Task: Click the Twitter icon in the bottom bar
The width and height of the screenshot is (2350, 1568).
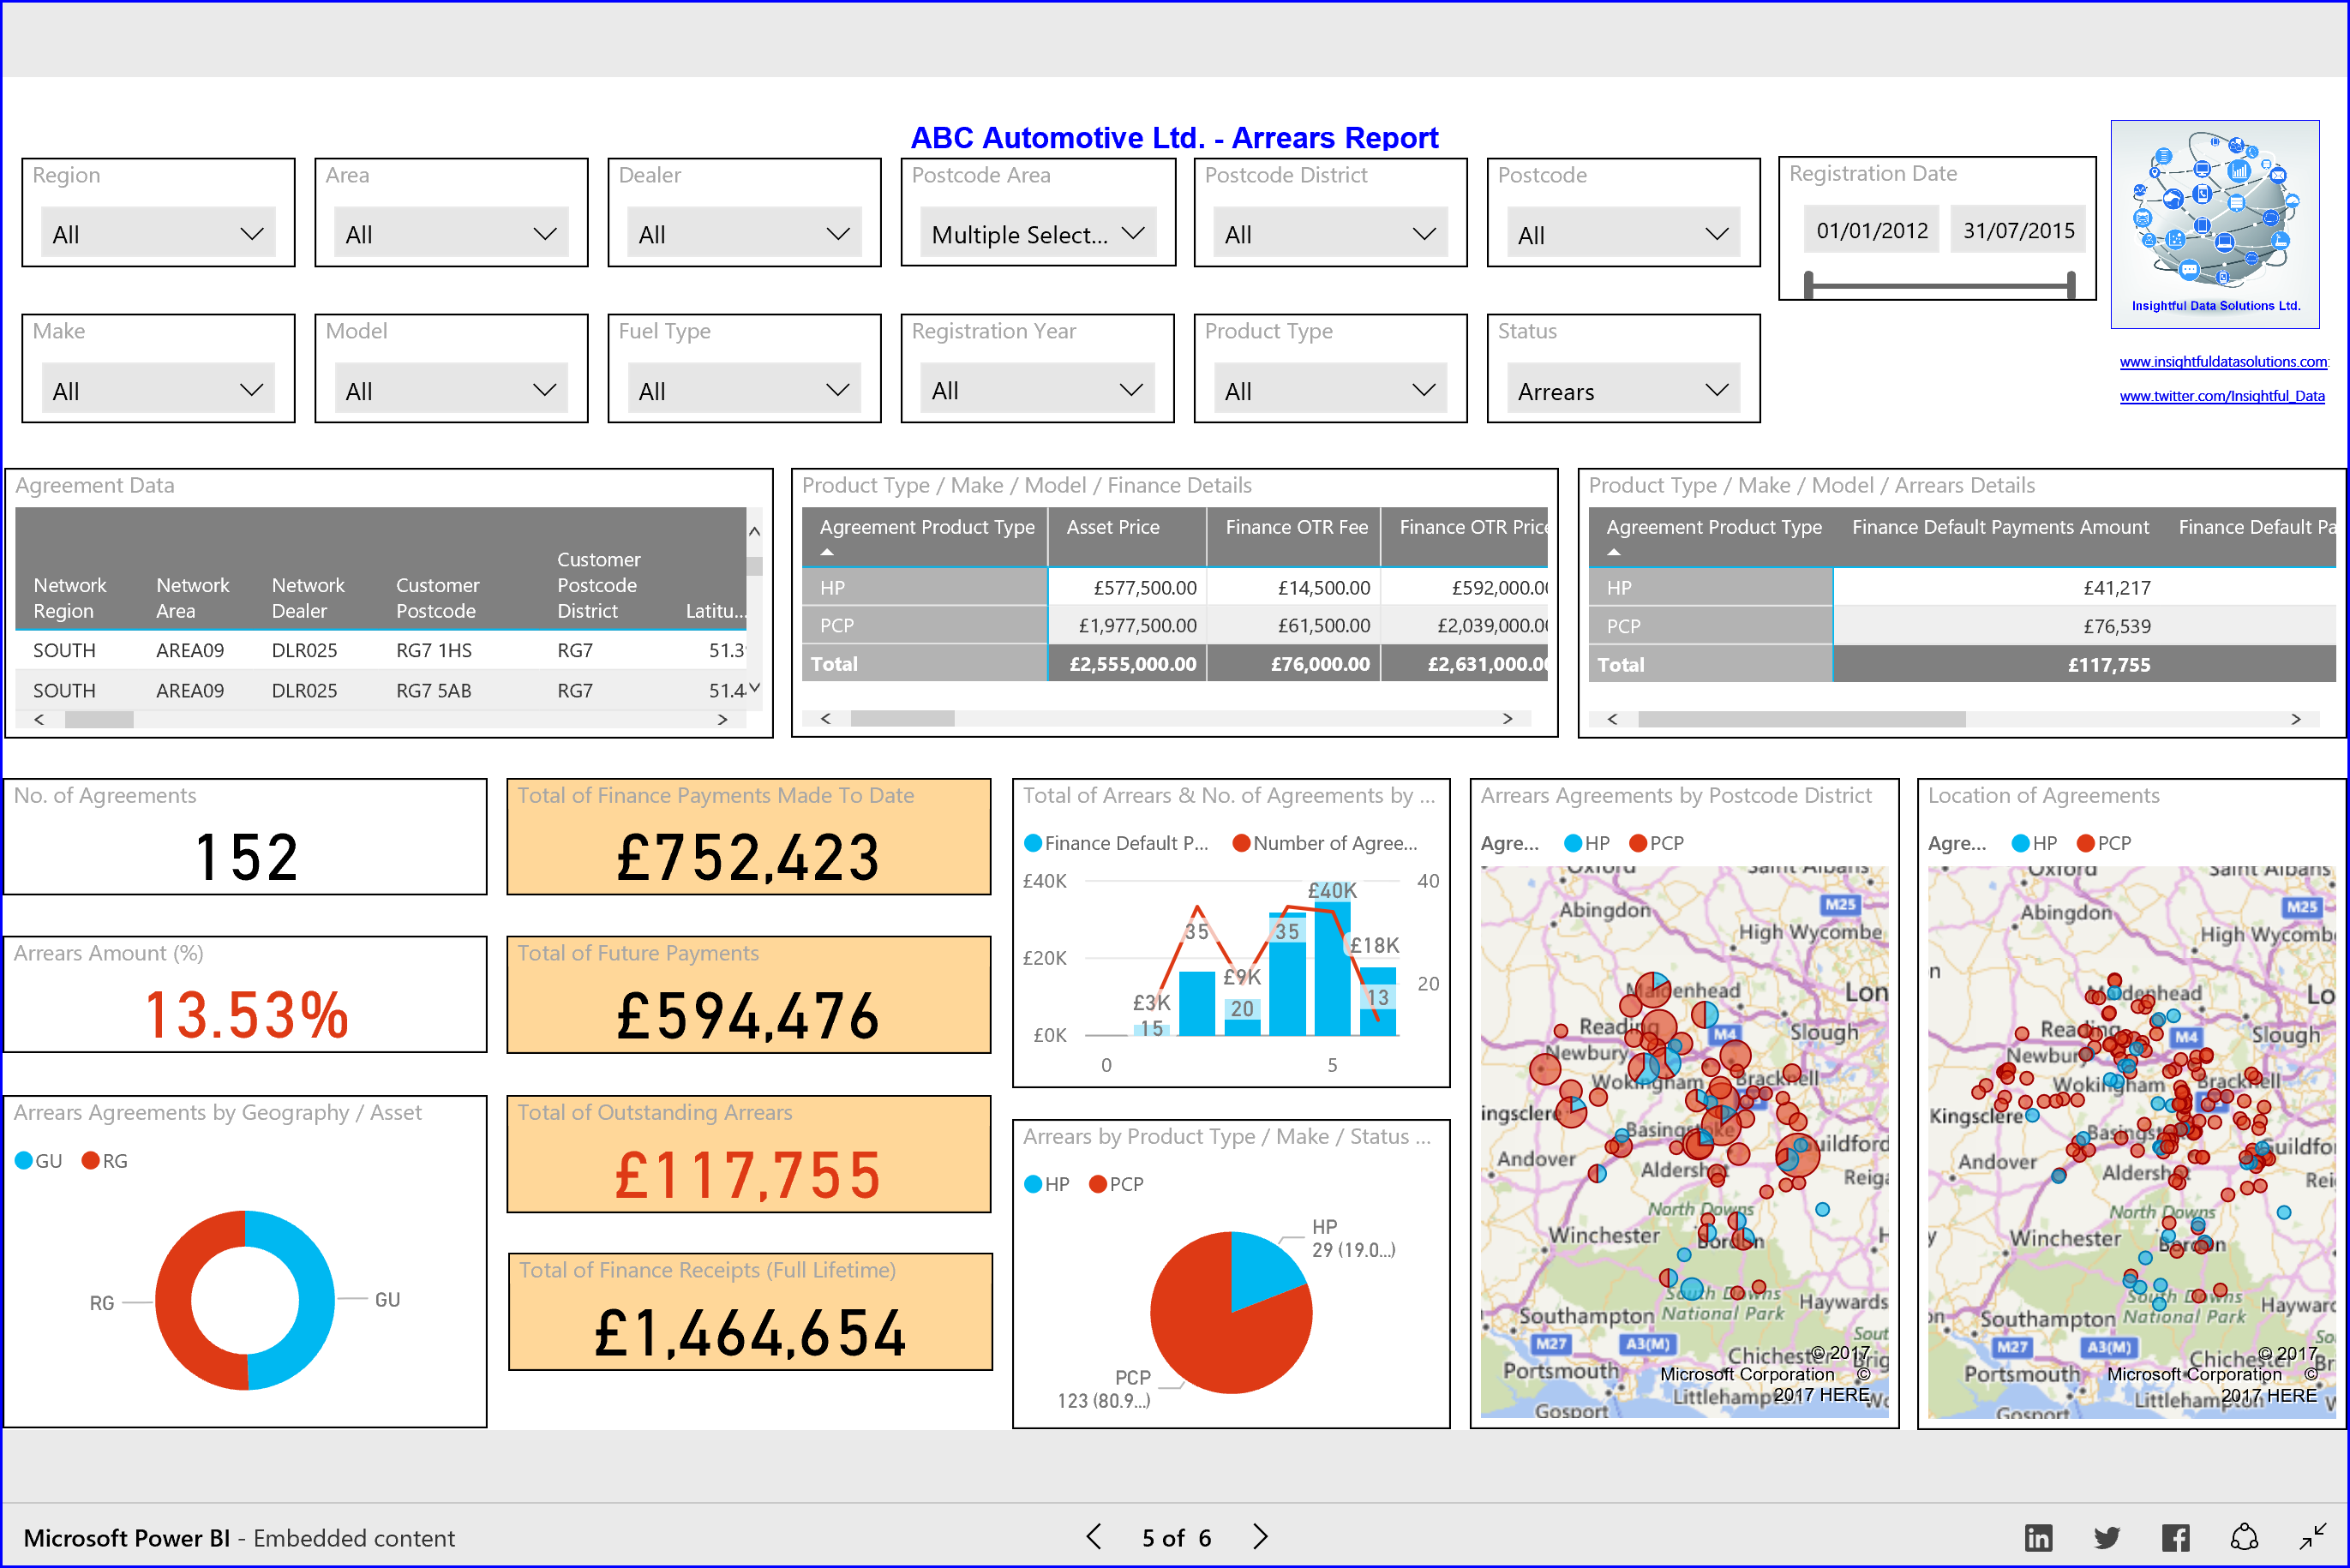Action: coord(2107,1537)
